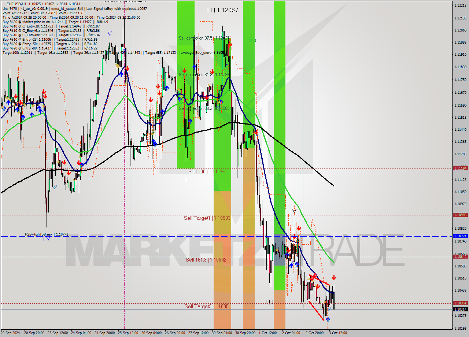Click the 'Sell correction 38.2 | 1.11585' label
This screenshot has width=469, height=337.
point(204,108)
